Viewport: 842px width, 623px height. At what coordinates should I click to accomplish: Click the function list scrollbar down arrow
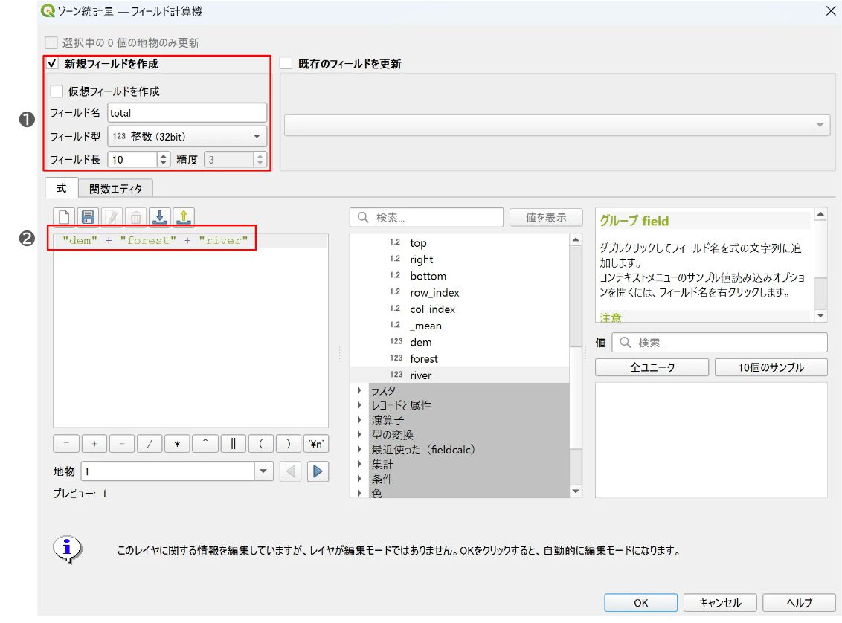click(x=576, y=491)
